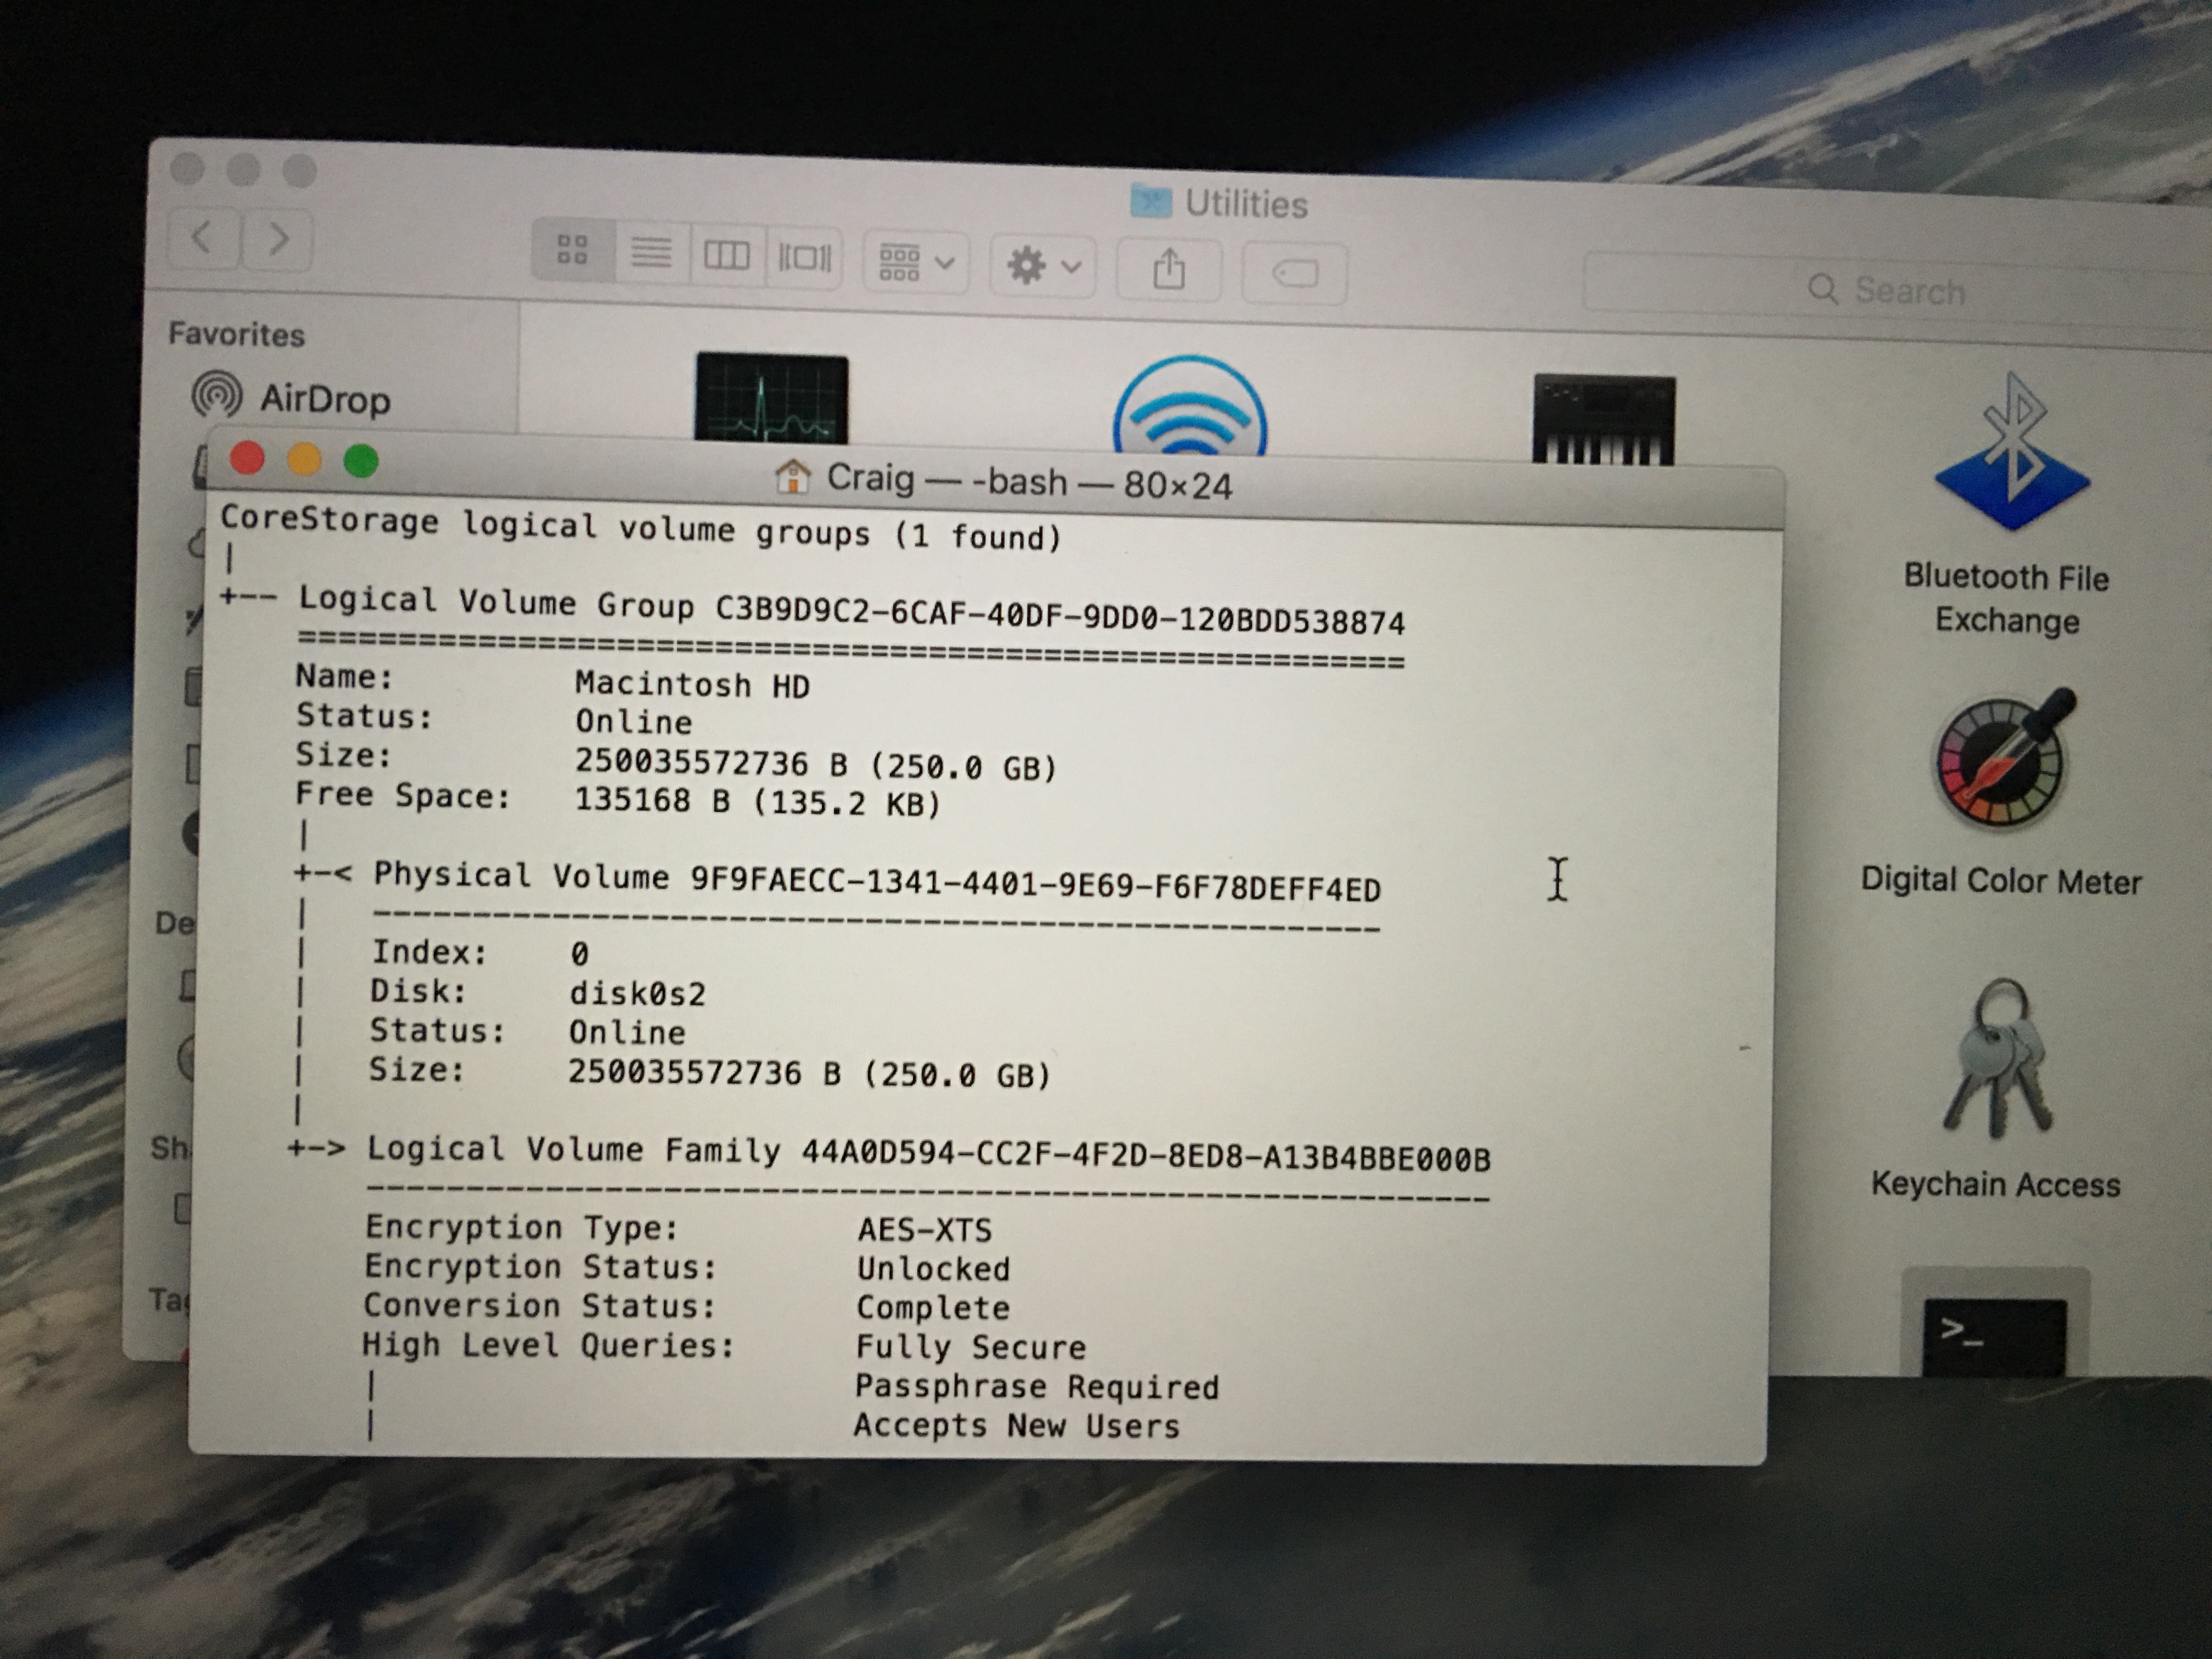The width and height of the screenshot is (2212, 1659).
Task: Close the Terminal window with red button
Action: click(247, 458)
